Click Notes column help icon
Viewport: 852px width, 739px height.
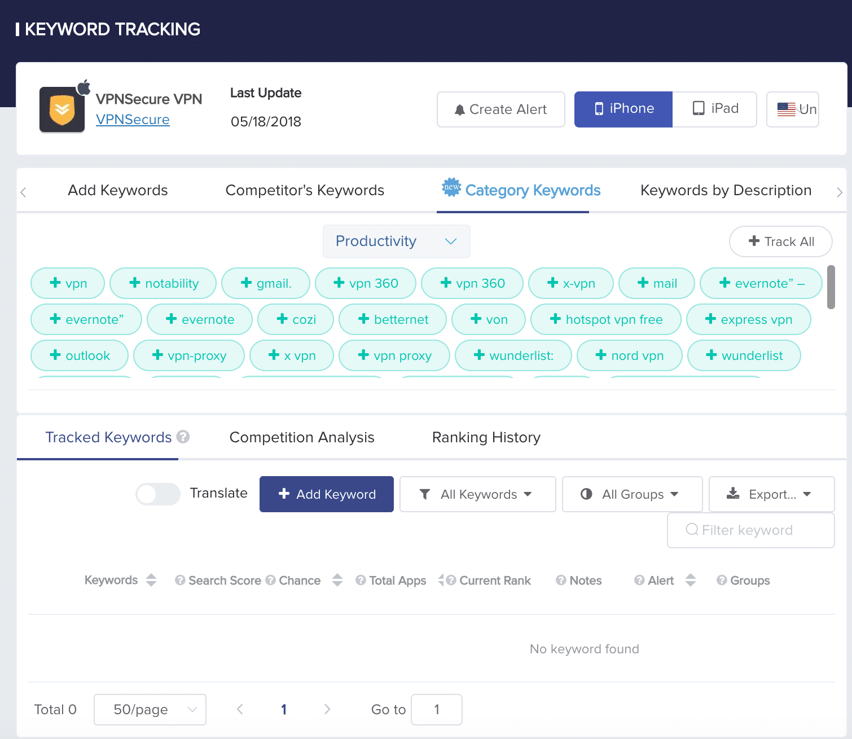click(x=561, y=580)
